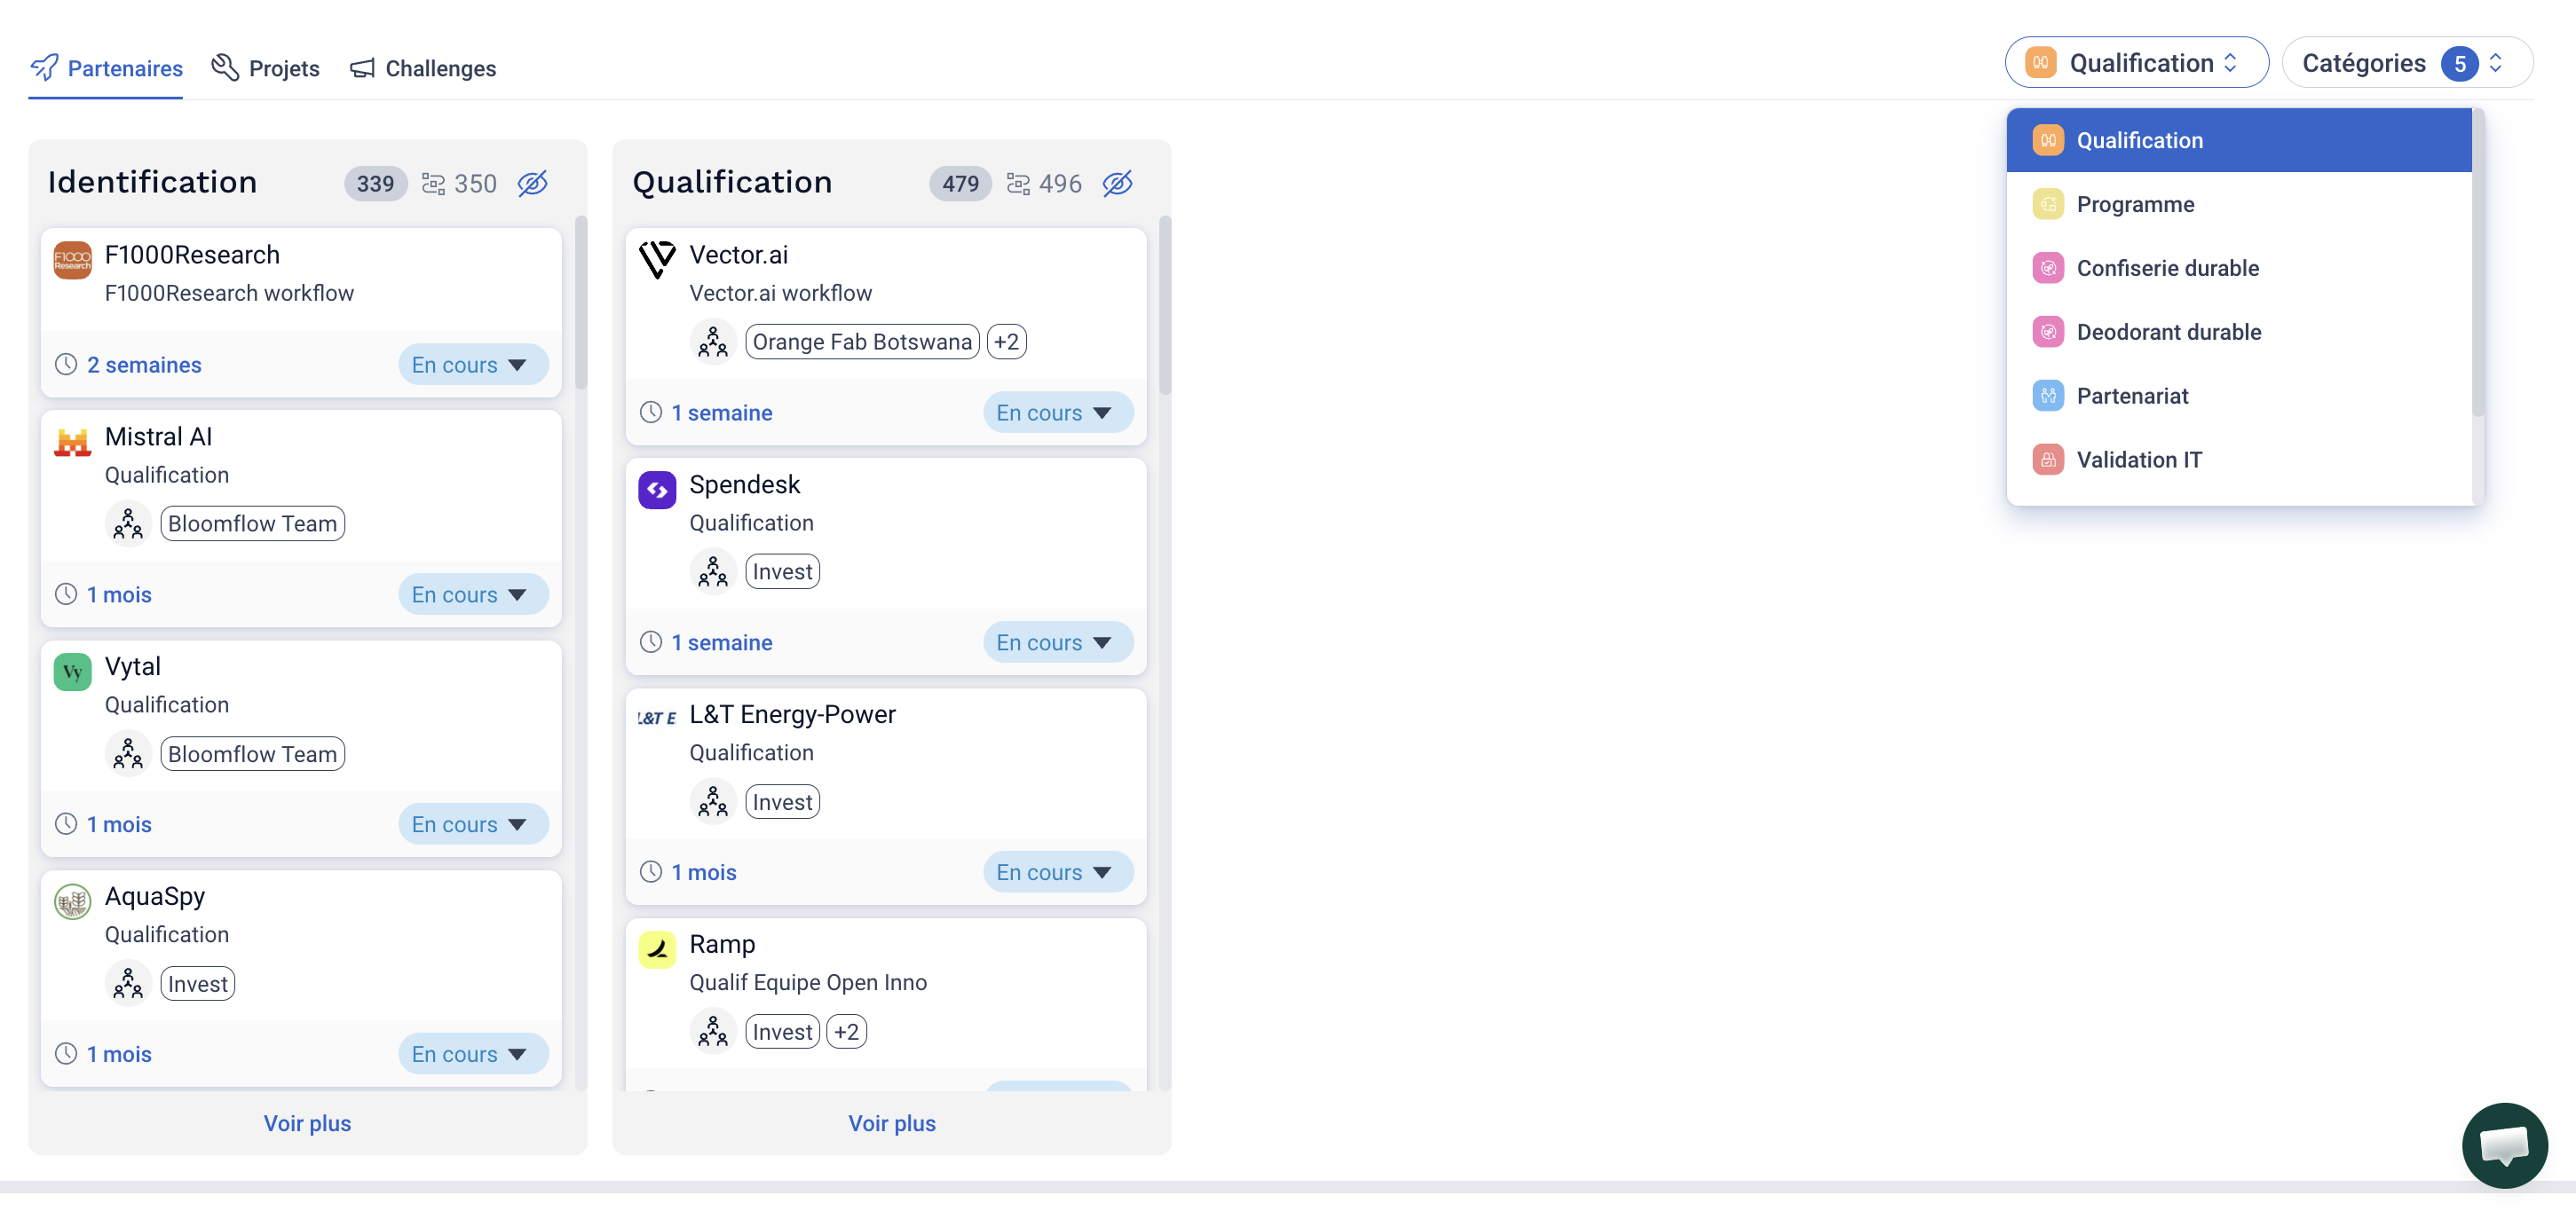Open Spendesk status dropdown En cours
The image size is (2576, 1219).
pyautogui.click(x=1058, y=642)
